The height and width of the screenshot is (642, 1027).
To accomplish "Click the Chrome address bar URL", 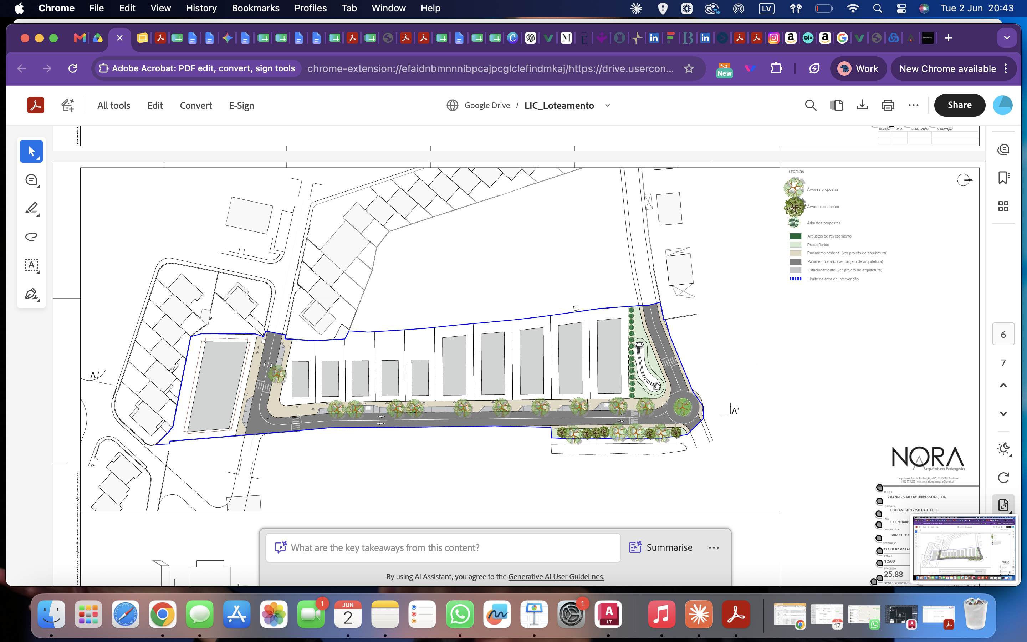I will (490, 68).
